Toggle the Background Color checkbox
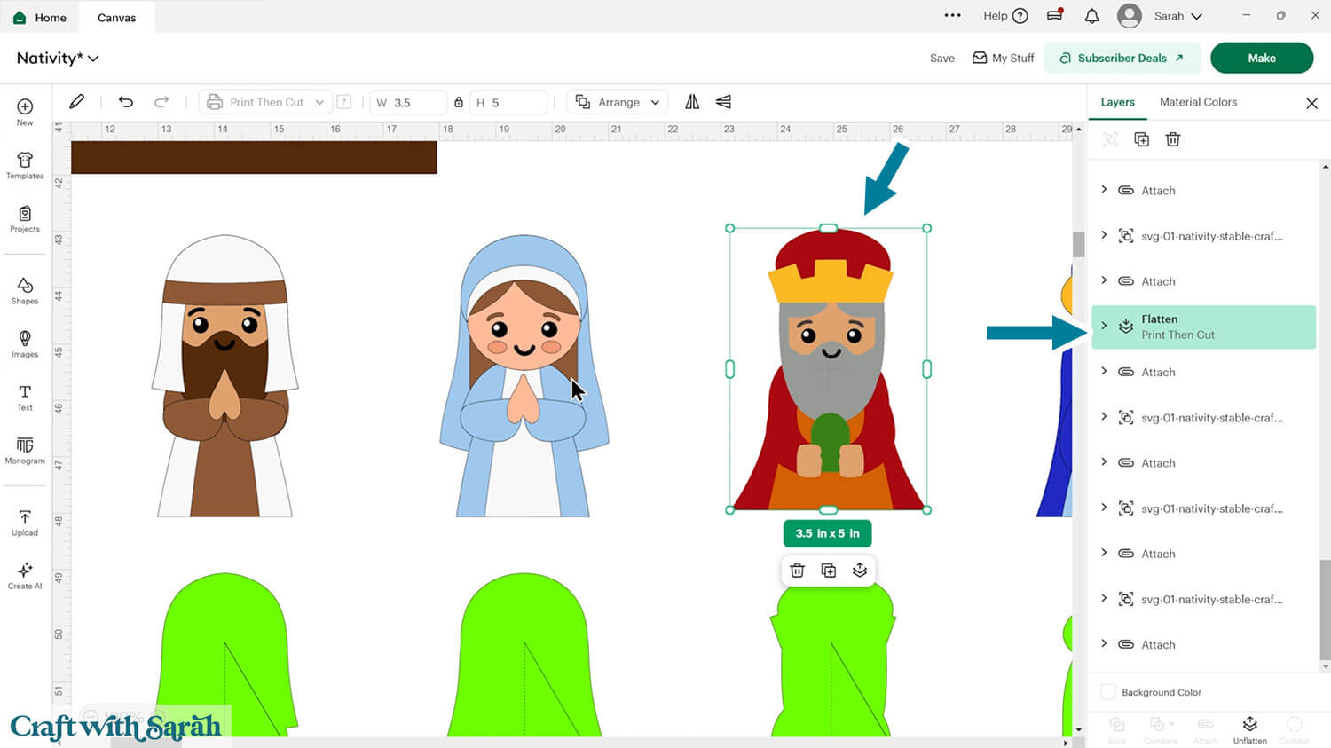Image resolution: width=1331 pixels, height=748 pixels. [1108, 692]
